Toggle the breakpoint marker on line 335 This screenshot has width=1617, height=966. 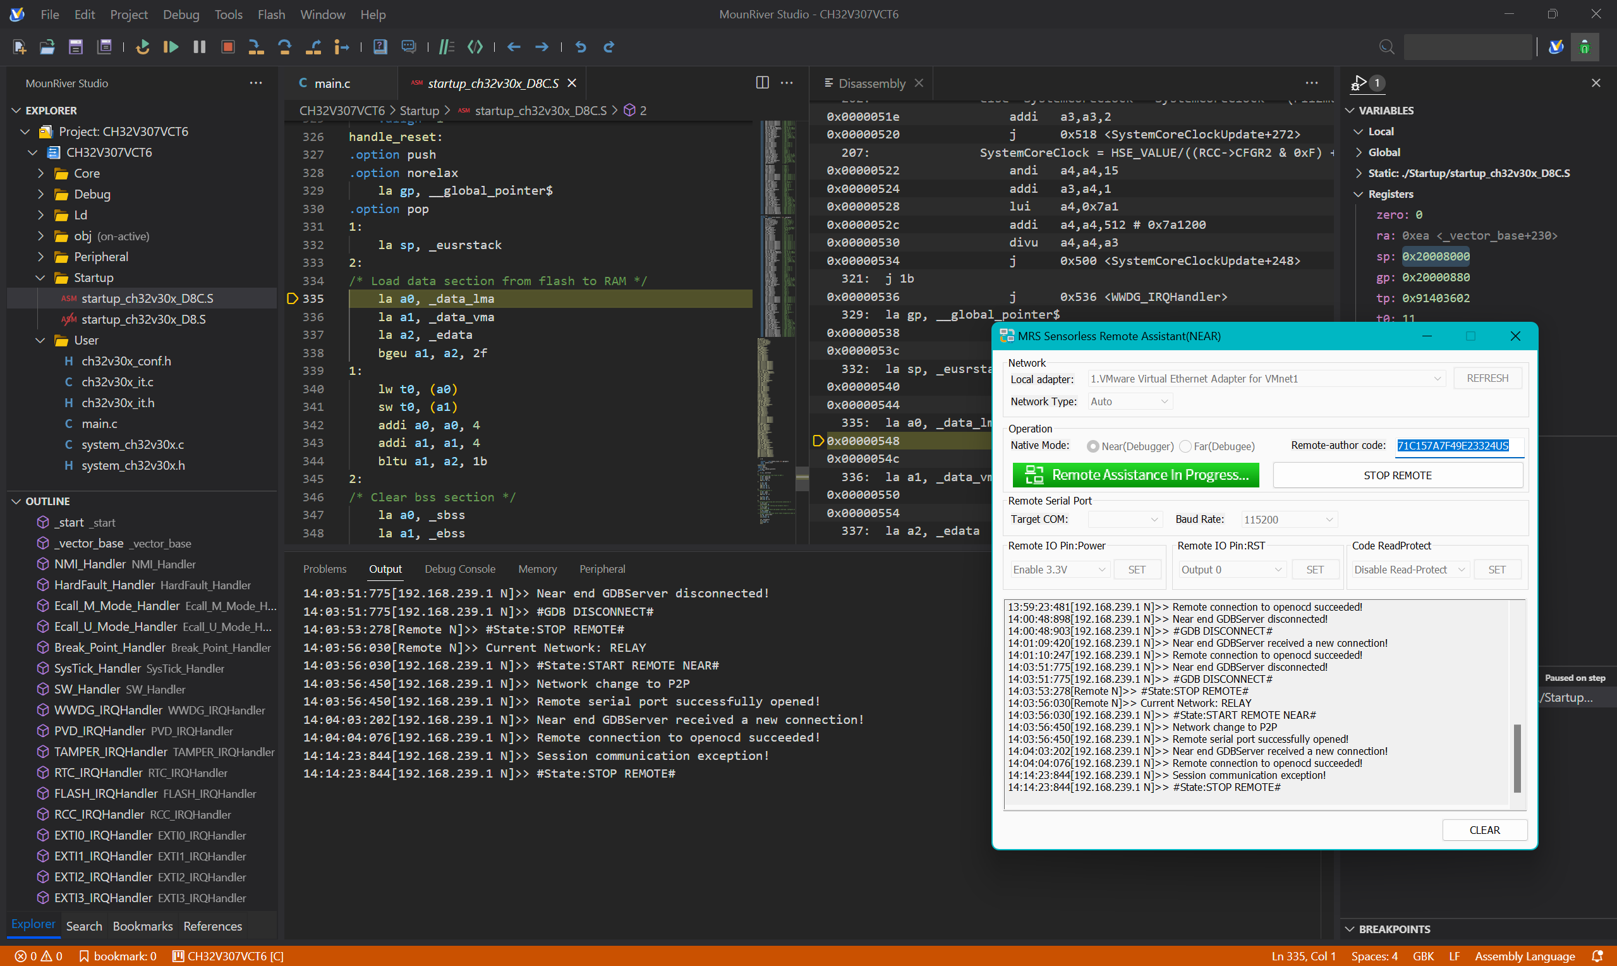[x=292, y=298]
